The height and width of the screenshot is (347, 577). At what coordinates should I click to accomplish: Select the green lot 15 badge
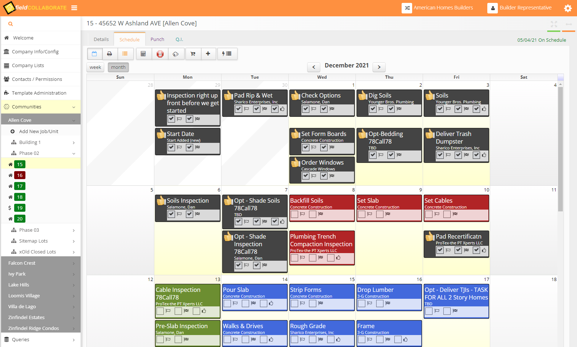(x=20, y=165)
